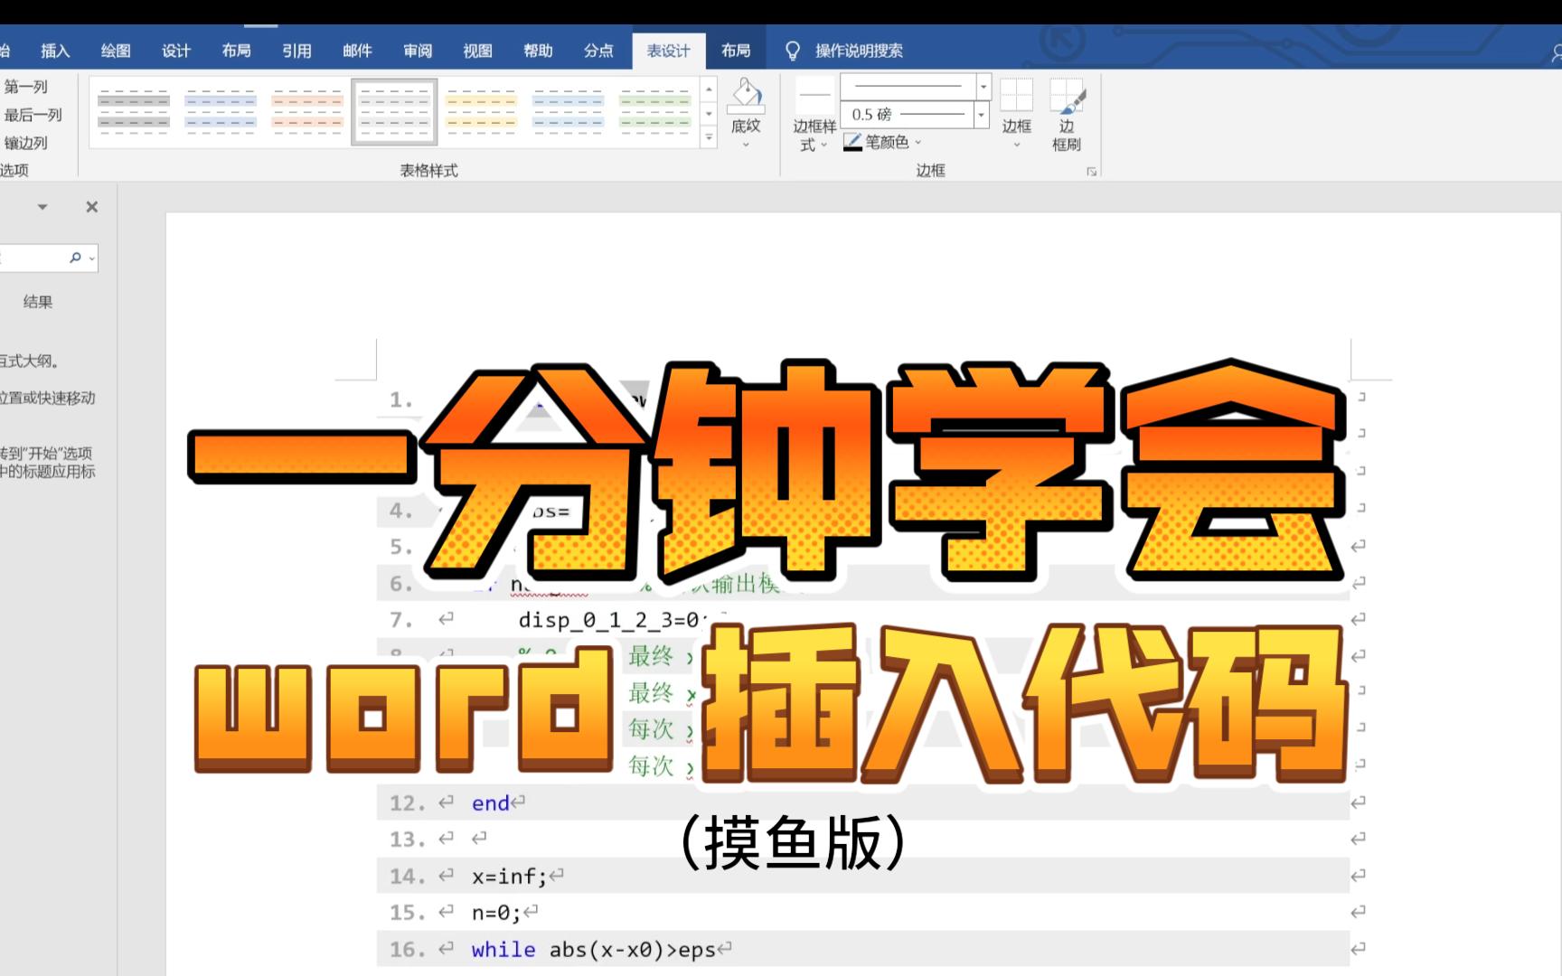The image size is (1562, 976).
Task: Apply the blue banded table style
Action: coord(221,112)
